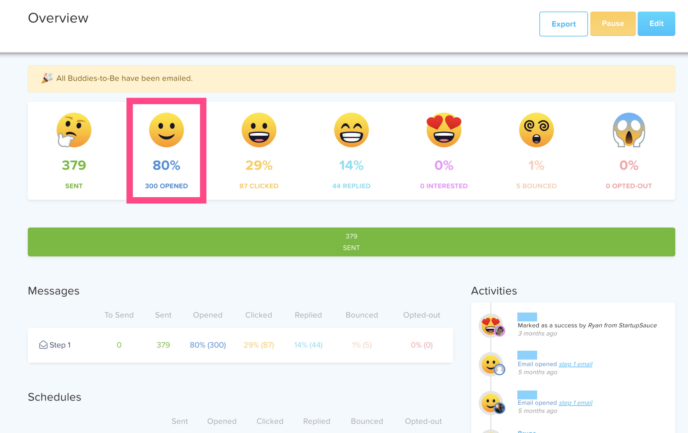Click the Step 1 envelope icon

pos(43,345)
